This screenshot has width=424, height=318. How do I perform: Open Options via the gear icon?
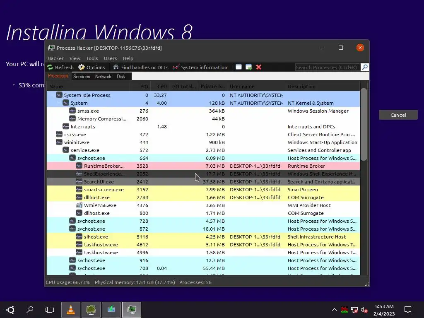tap(92, 67)
